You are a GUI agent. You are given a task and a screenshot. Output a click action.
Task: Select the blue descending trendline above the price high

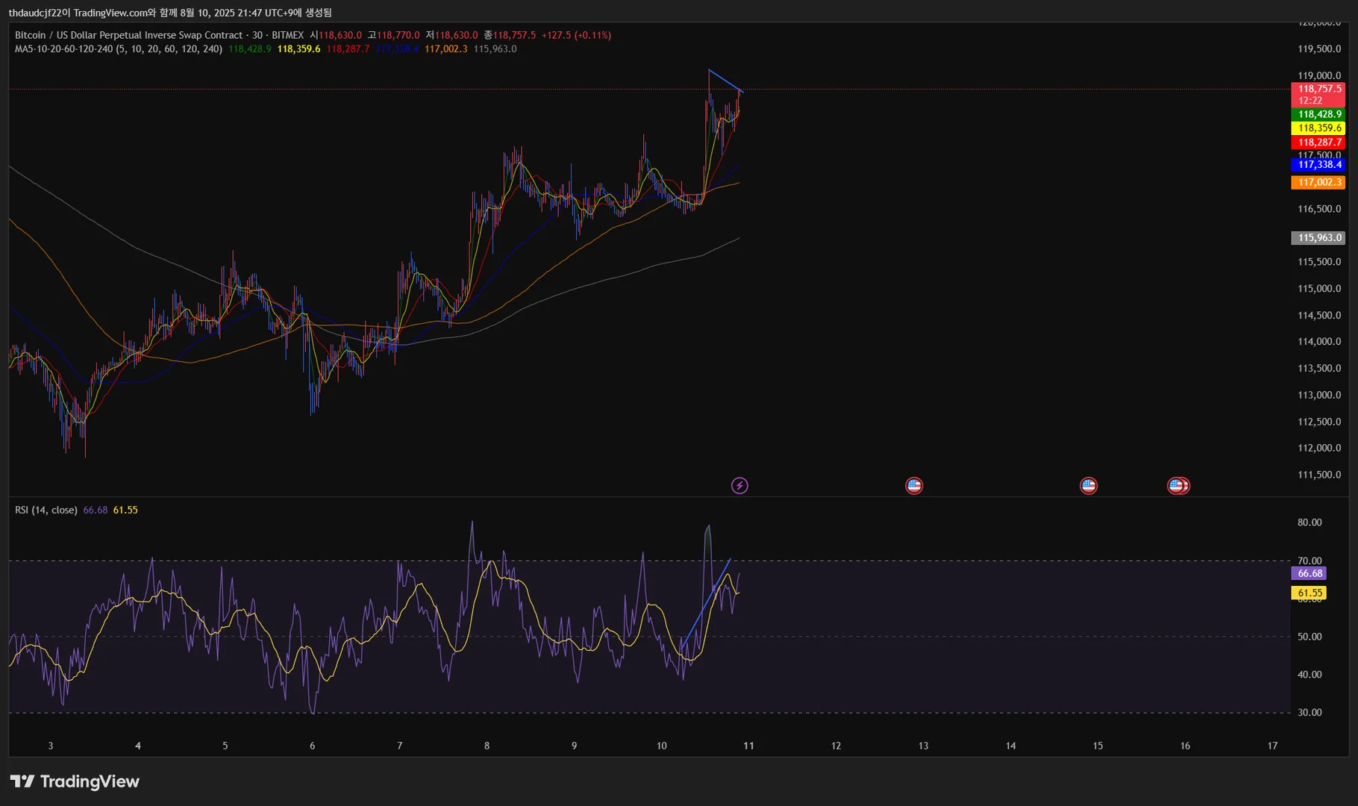[x=725, y=81]
